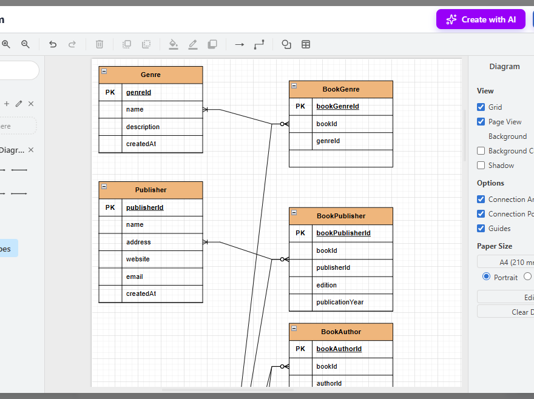Image resolution: width=534 pixels, height=399 pixels.
Task: Click the Undo icon
Action: [x=53, y=44]
